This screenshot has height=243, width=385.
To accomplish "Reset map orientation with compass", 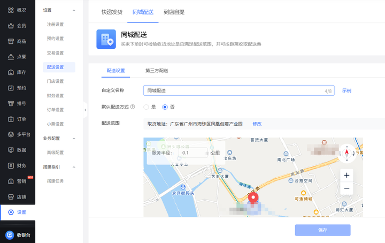I will [346, 154].
